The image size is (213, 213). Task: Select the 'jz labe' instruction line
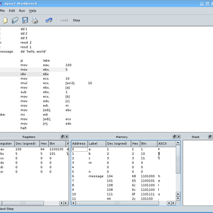(x=35, y=61)
